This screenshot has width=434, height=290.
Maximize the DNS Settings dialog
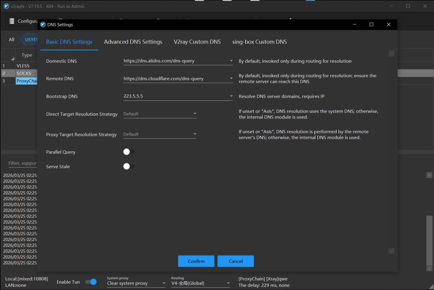pyautogui.click(x=371, y=25)
